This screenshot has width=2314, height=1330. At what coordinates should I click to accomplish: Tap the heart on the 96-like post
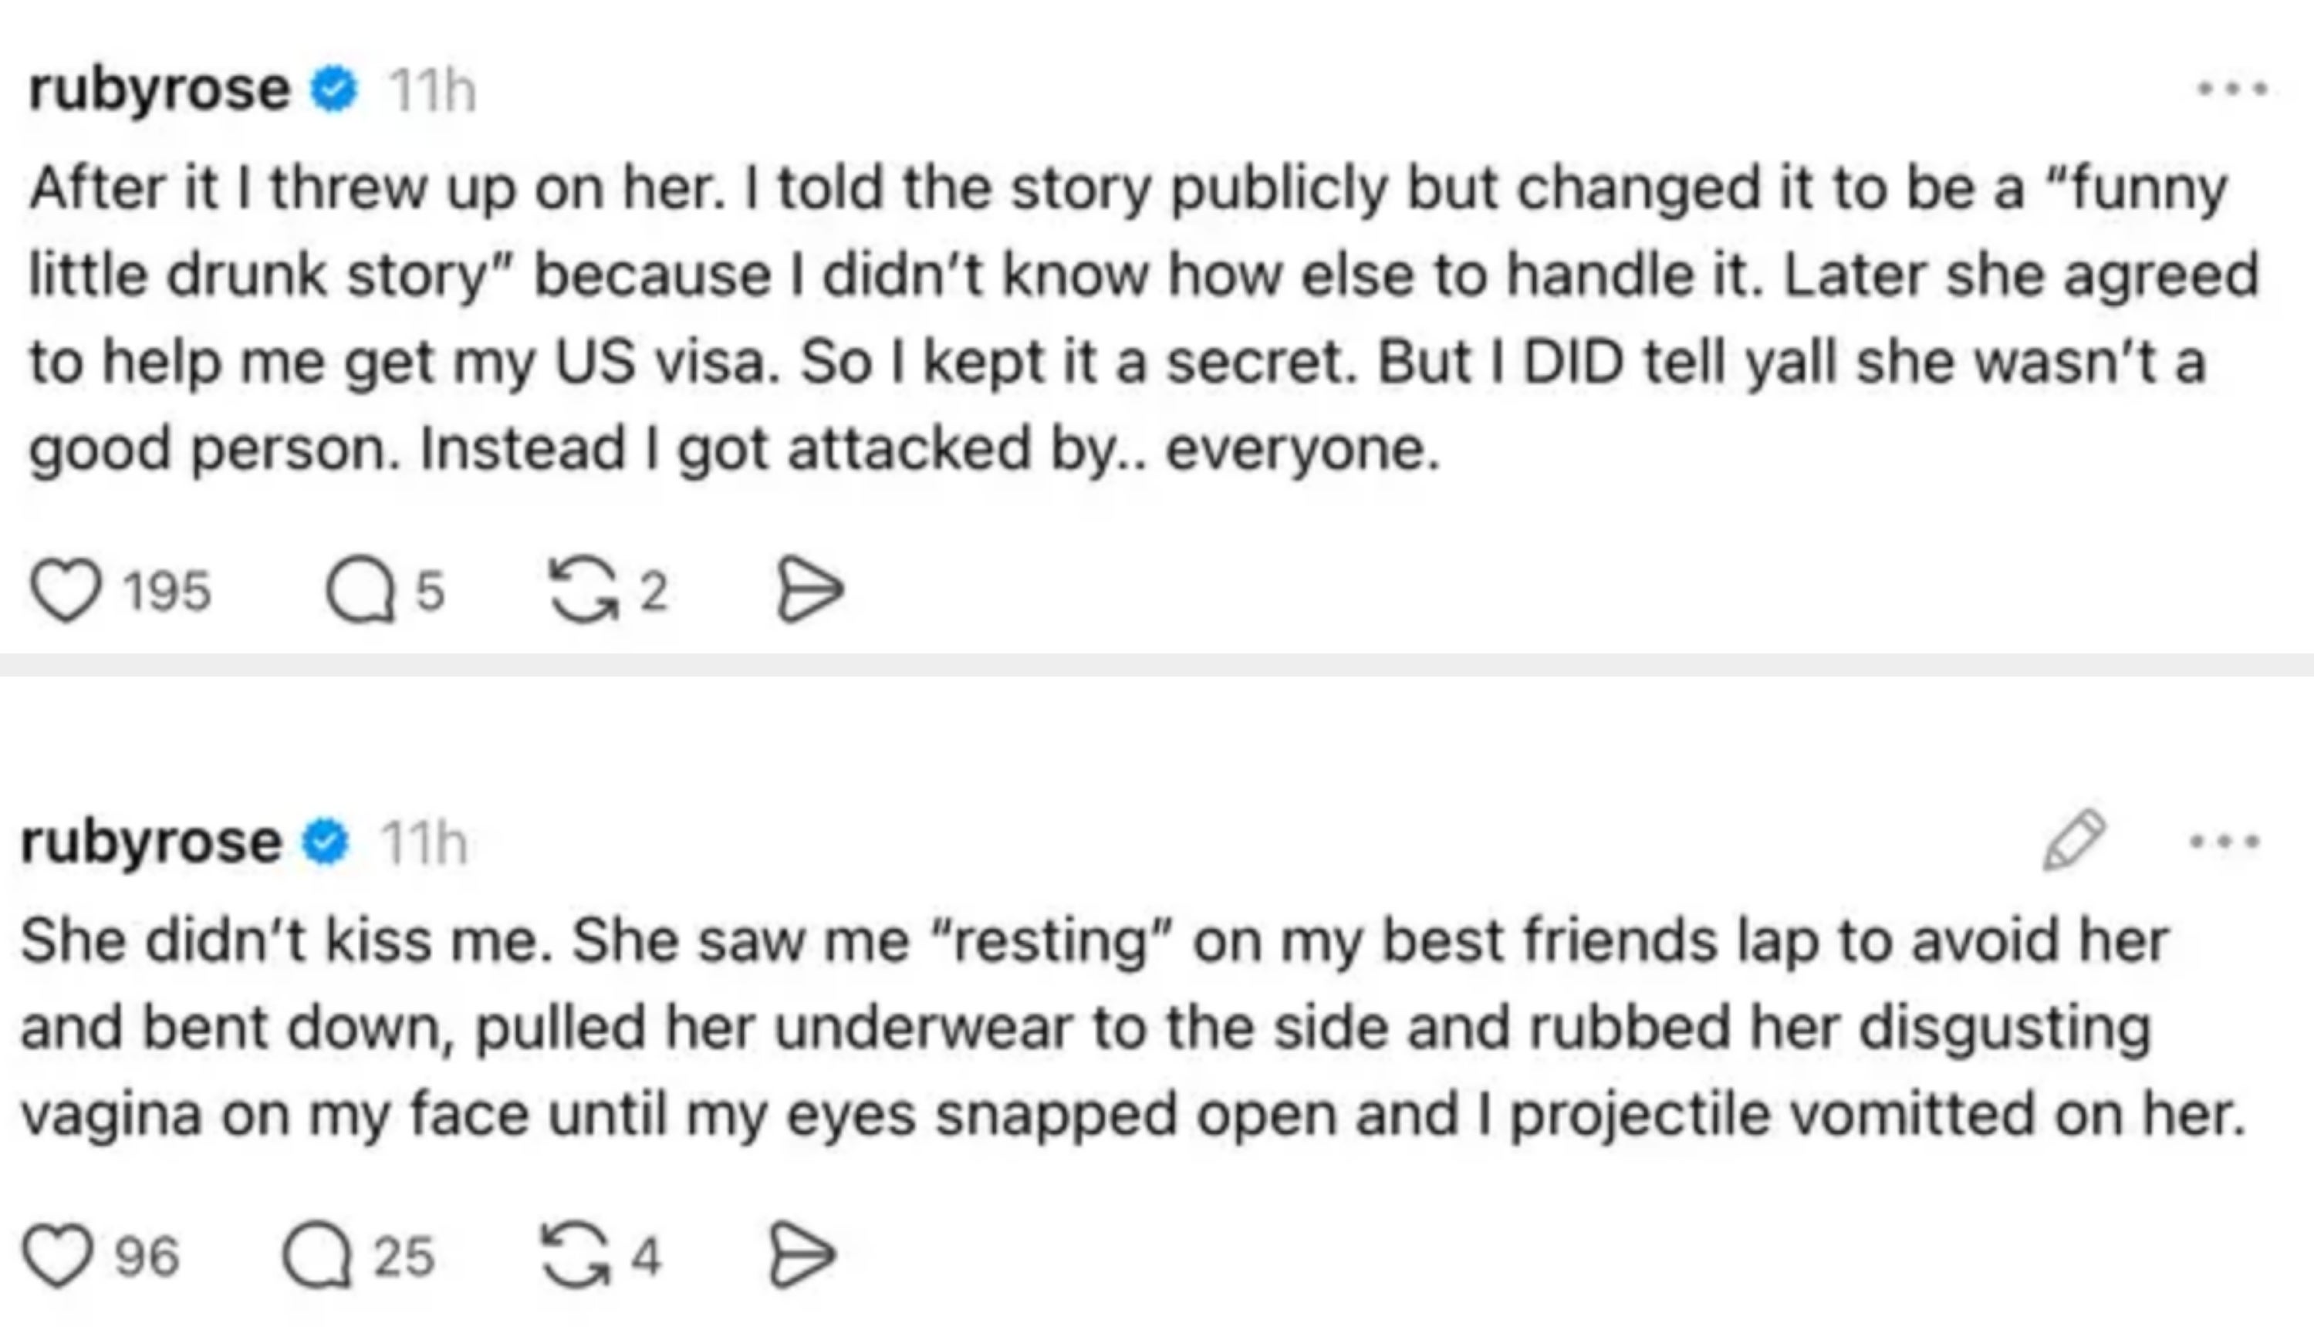58,1257
